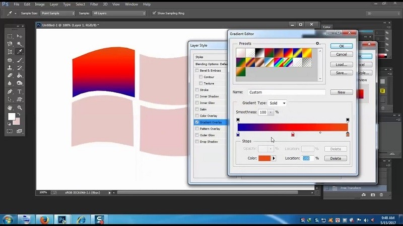Select the Brush tool
This screenshot has width=403, height=226.
point(20,60)
